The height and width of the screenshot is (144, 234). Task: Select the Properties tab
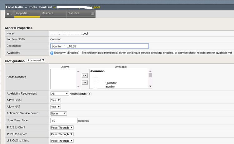22,13
